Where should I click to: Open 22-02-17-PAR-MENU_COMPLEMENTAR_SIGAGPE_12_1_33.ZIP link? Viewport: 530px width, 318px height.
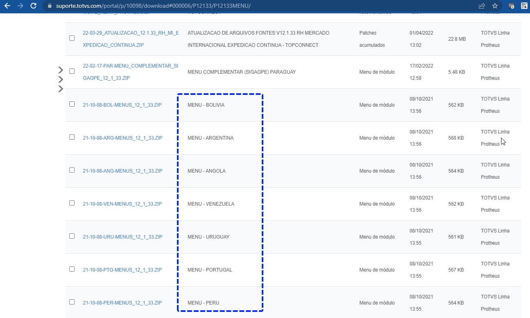coord(130,72)
